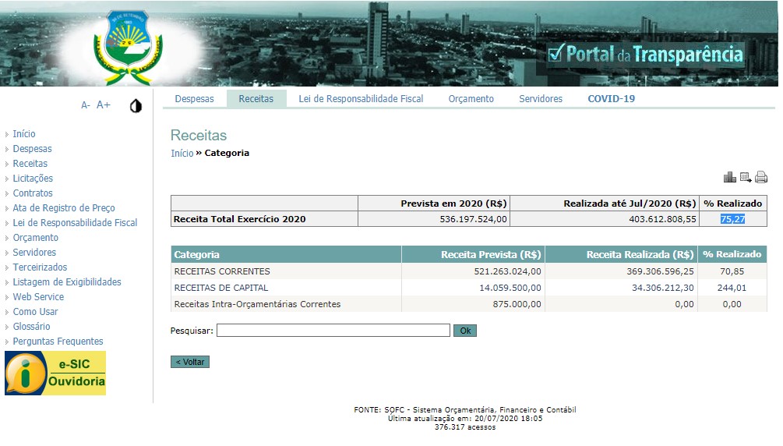Click inside the Pesquisar search field

click(x=333, y=331)
